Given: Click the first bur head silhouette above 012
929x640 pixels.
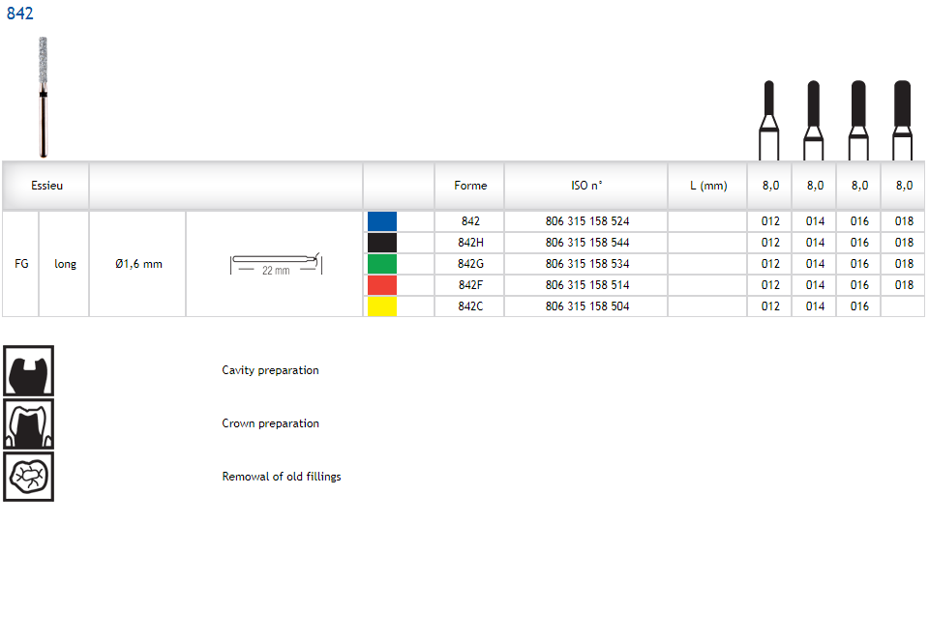Looking at the screenshot, I should tap(769, 120).
